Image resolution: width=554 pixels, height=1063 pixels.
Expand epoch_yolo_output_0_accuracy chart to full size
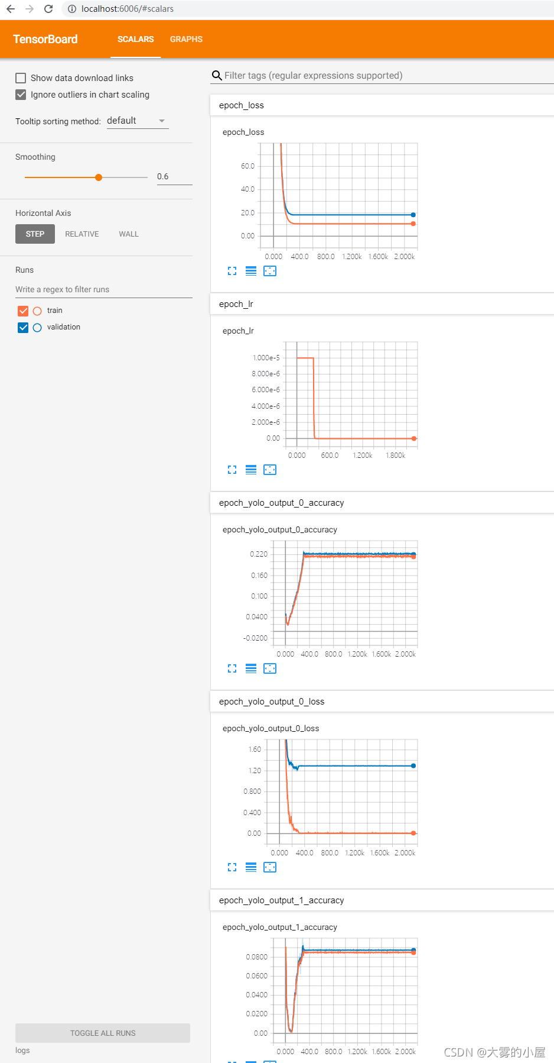(232, 668)
